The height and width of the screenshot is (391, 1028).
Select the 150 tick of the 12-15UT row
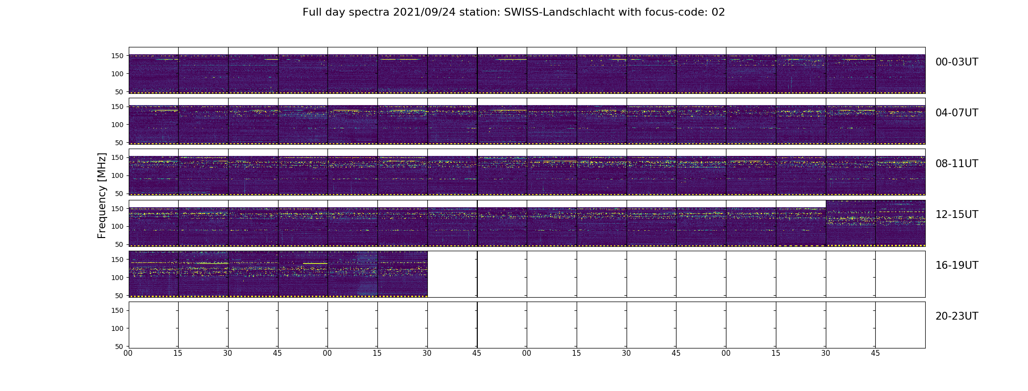[118, 209]
